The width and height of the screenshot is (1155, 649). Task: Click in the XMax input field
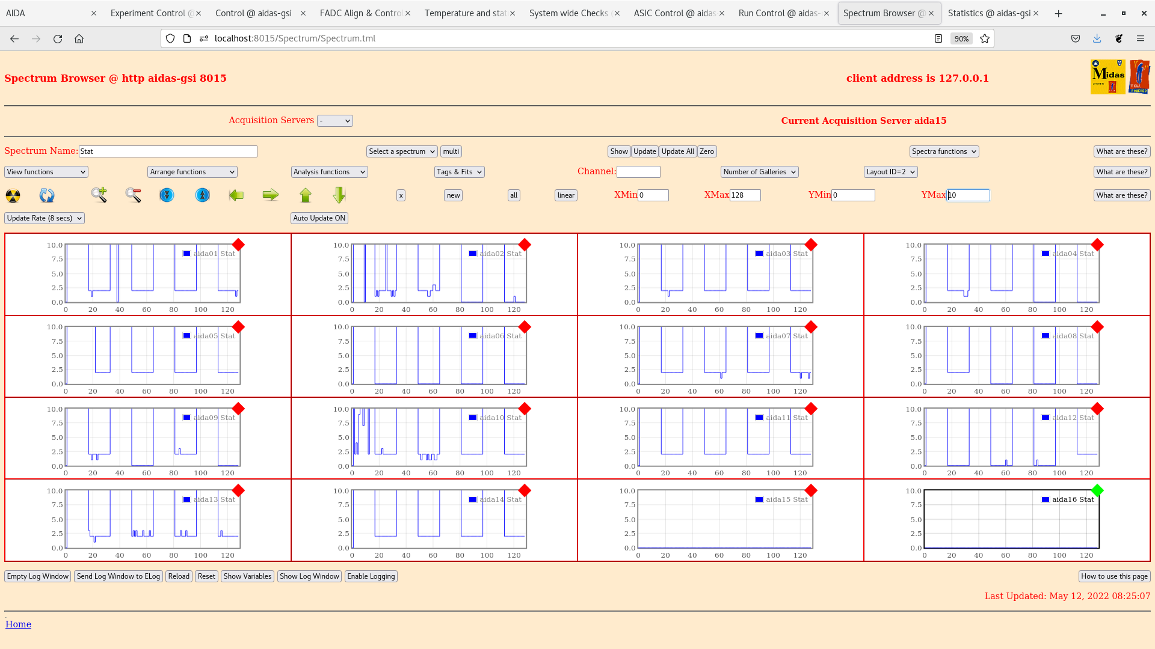click(x=745, y=195)
